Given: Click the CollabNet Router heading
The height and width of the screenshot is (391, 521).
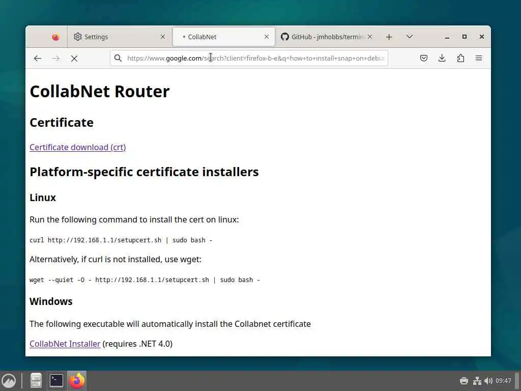Looking at the screenshot, I should click(100, 92).
